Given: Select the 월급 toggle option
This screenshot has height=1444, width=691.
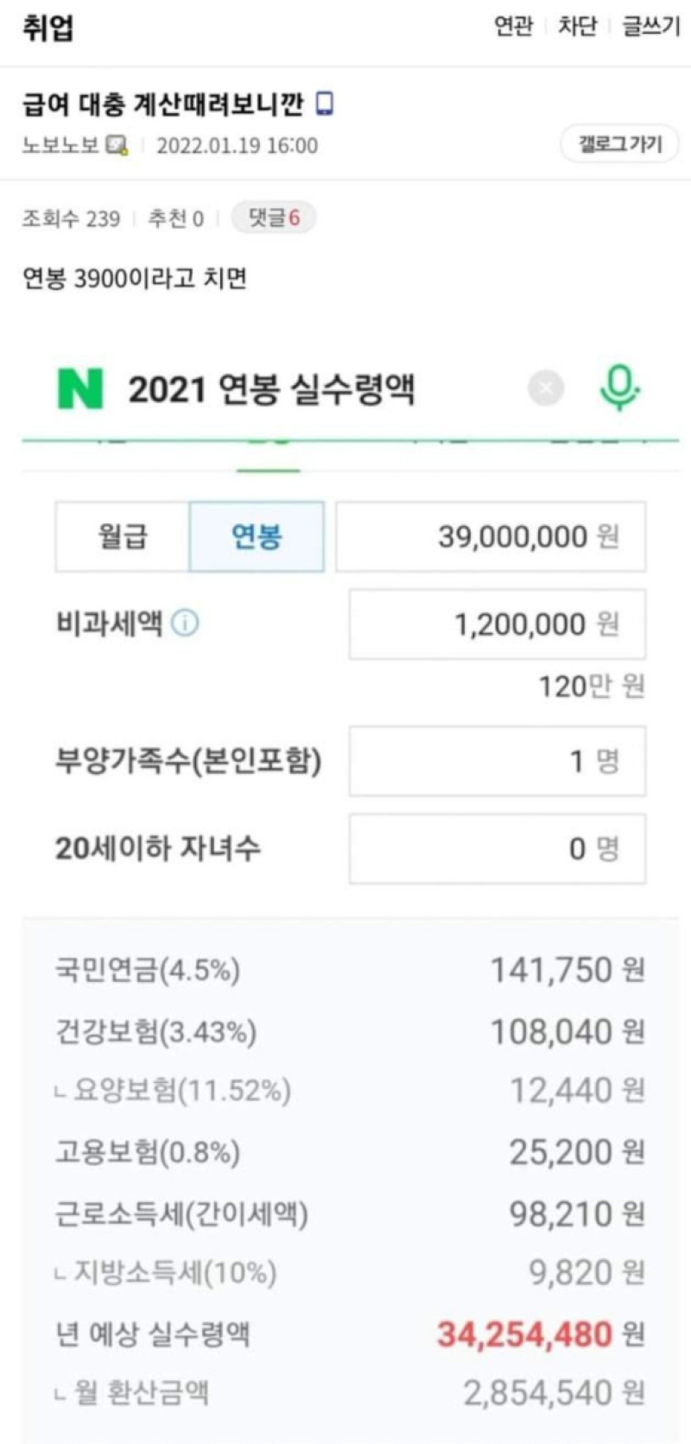Looking at the screenshot, I should pyautogui.click(x=123, y=536).
